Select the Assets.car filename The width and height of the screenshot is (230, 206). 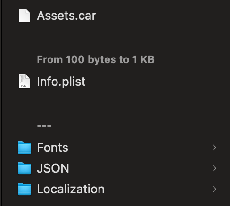[x=66, y=16]
